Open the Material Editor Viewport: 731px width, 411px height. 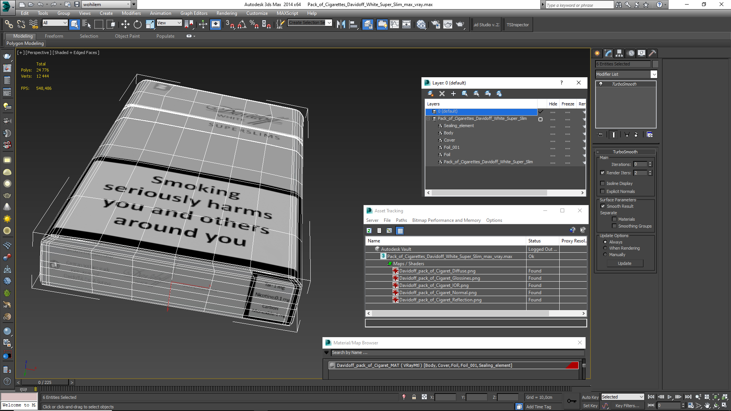[421, 25]
